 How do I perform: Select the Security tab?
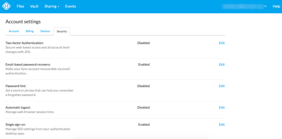pyautogui.click(x=62, y=32)
